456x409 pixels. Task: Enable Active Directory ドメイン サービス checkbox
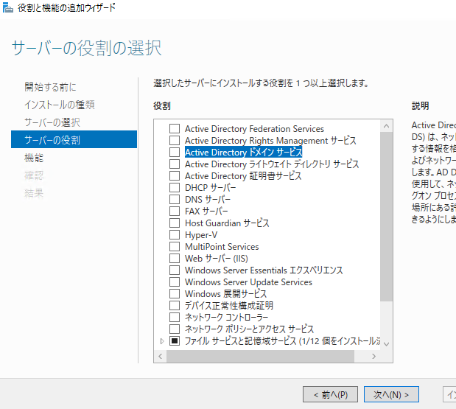(x=175, y=152)
